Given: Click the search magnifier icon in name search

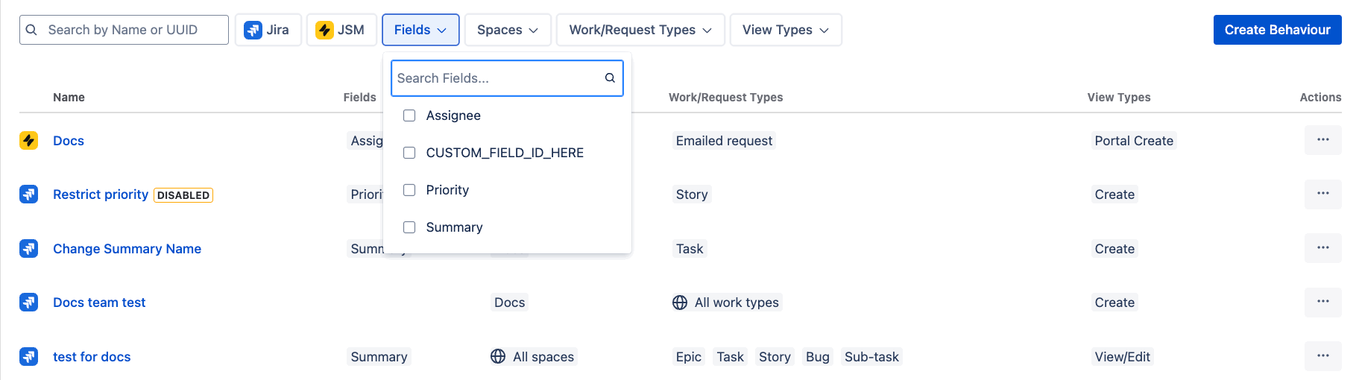Looking at the screenshot, I should point(31,30).
